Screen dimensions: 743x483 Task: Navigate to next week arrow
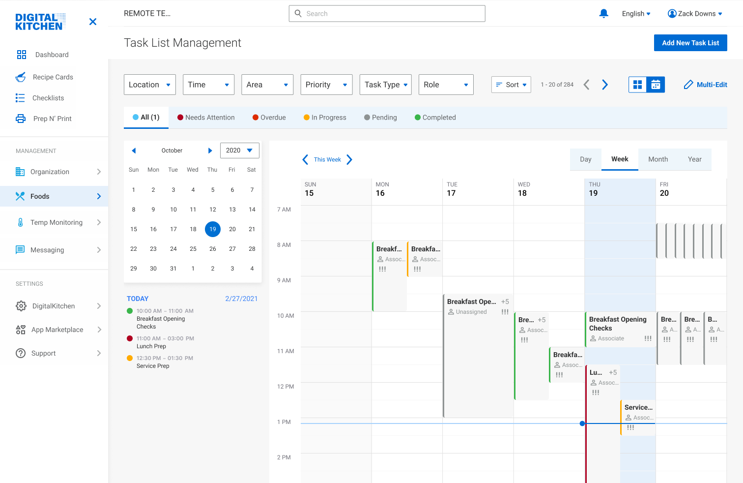[x=349, y=159]
